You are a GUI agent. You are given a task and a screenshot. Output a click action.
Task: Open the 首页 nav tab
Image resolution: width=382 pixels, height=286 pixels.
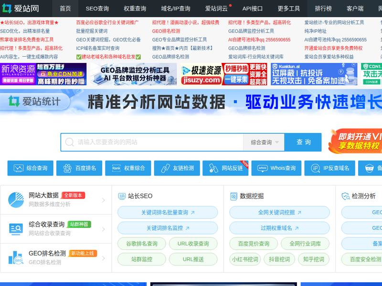coord(65,9)
